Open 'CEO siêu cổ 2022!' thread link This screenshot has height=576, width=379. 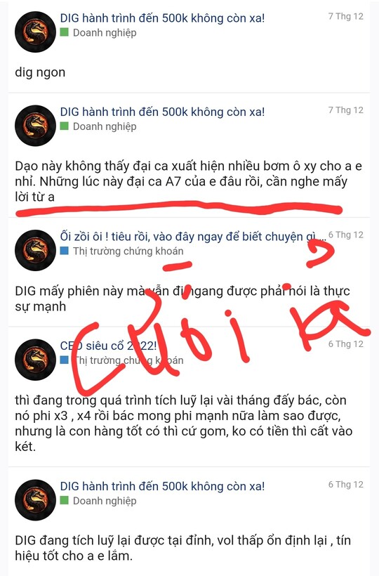pos(108,346)
